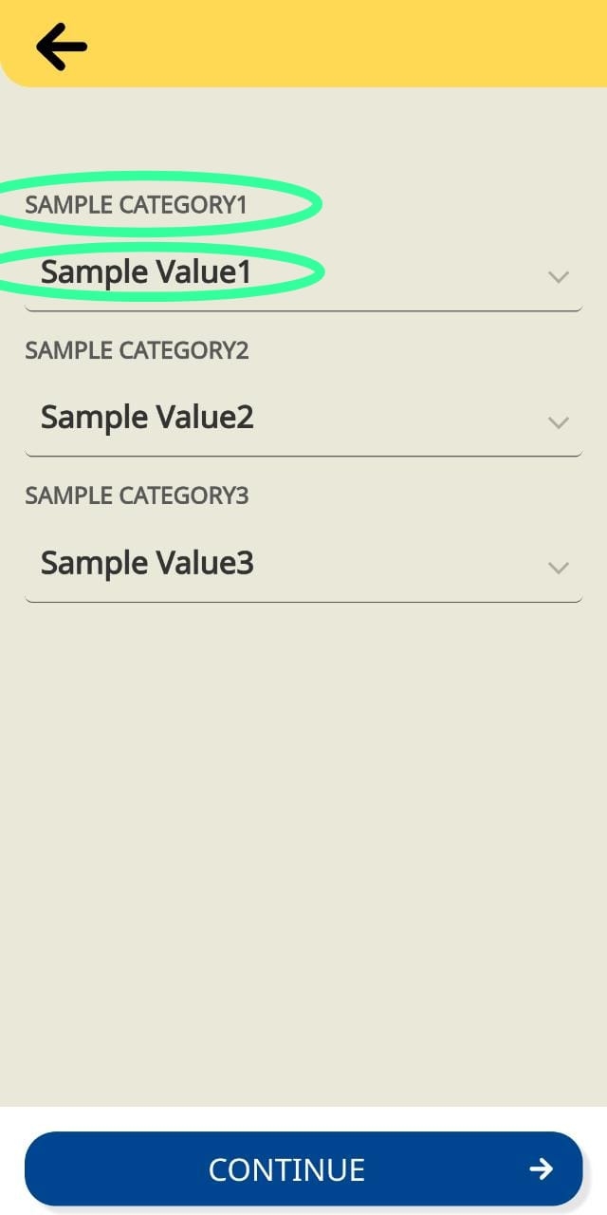607x1215 pixels.
Task: Click the underline beneath Sample Value2
Action: (303, 456)
